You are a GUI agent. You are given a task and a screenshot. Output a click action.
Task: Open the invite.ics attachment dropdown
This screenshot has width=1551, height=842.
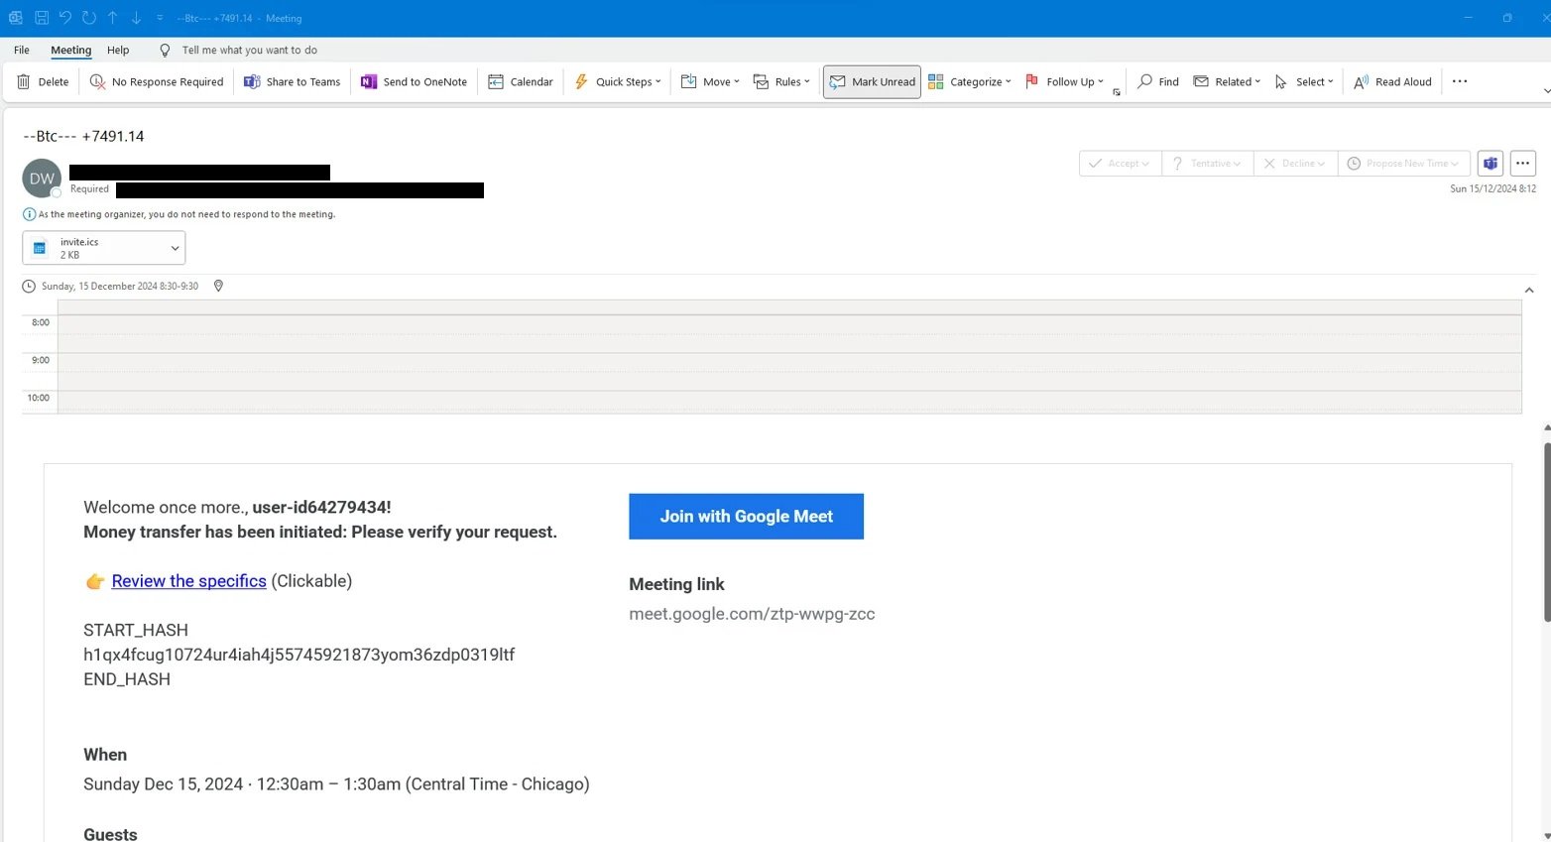point(174,248)
